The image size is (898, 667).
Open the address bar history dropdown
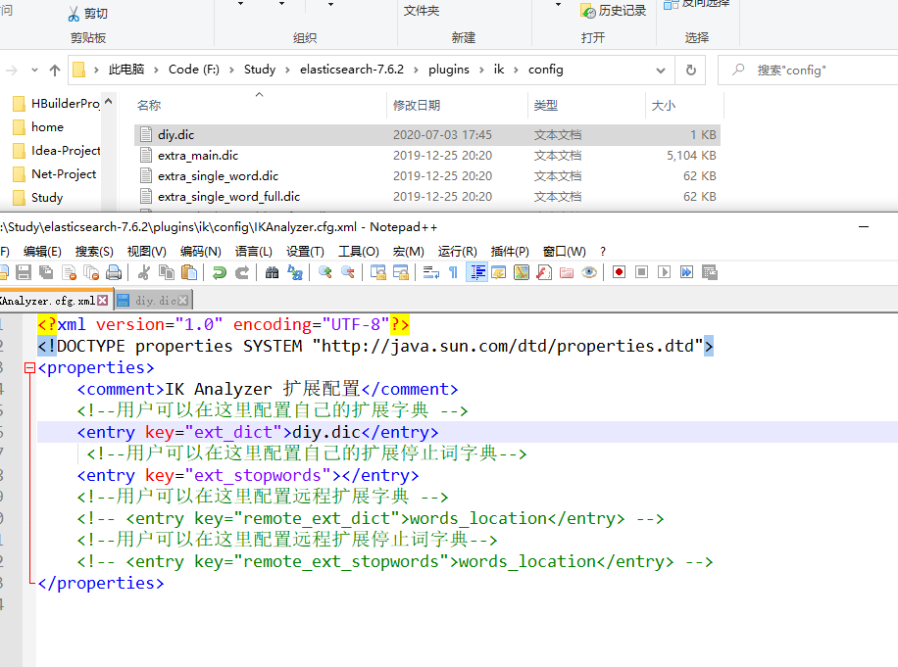pos(663,70)
